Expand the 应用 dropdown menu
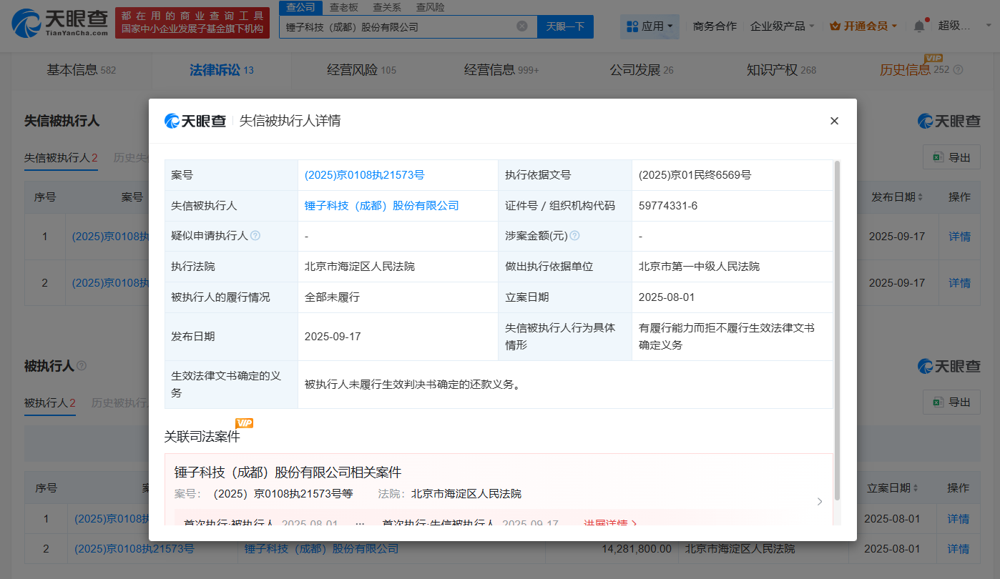Screen dimensions: 1000x579 [x=671, y=25]
